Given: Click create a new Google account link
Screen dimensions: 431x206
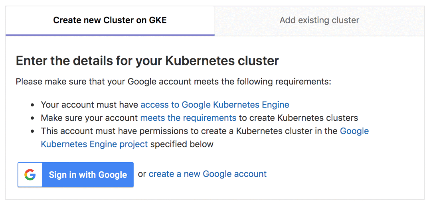Looking at the screenshot, I should coord(208,174).
